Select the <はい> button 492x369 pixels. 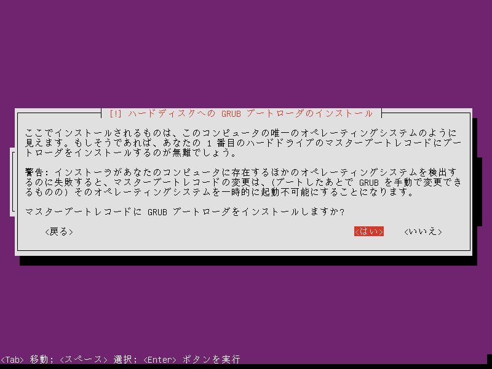[369, 231]
